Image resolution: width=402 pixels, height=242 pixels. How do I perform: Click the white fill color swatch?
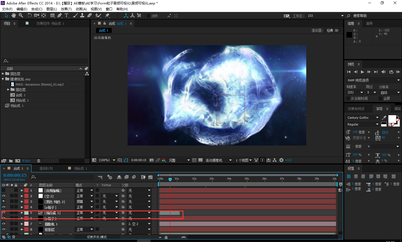392,119
